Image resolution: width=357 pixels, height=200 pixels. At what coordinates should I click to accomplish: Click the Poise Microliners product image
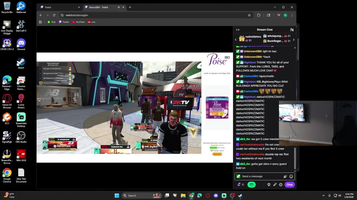coord(217,107)
